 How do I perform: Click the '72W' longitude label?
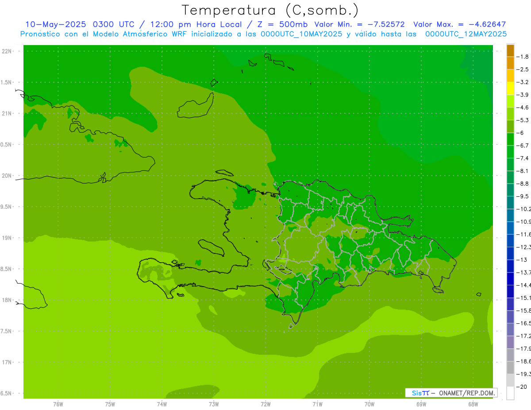(265, 404)
